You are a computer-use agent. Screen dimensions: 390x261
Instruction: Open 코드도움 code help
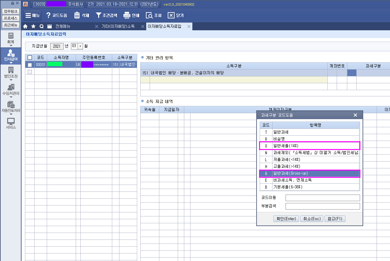pyautogui.click(x=56, y=15)
